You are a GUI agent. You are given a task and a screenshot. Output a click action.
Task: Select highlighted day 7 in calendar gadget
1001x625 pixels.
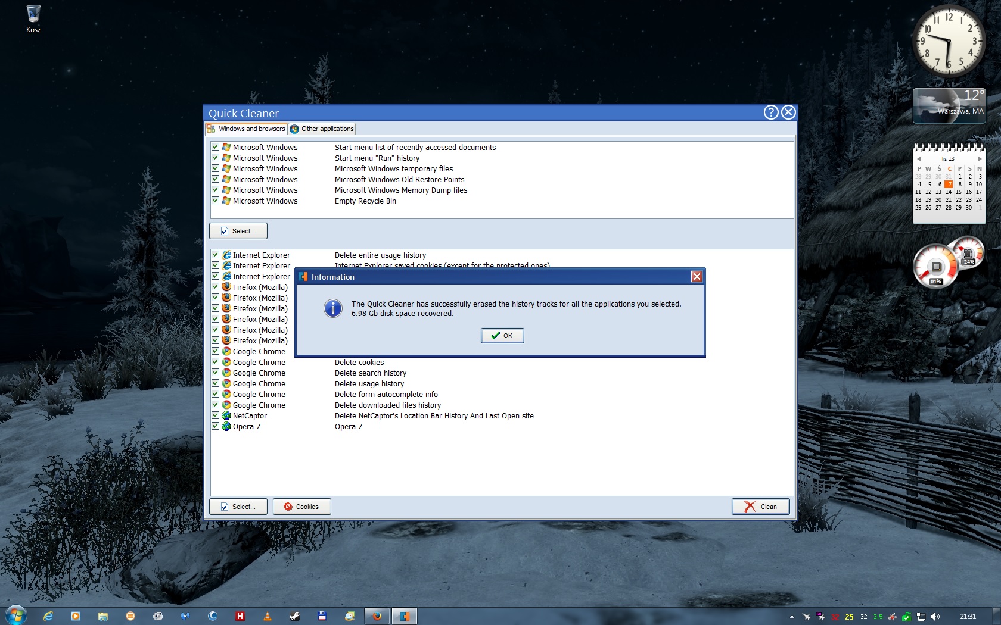coord(949,185)
